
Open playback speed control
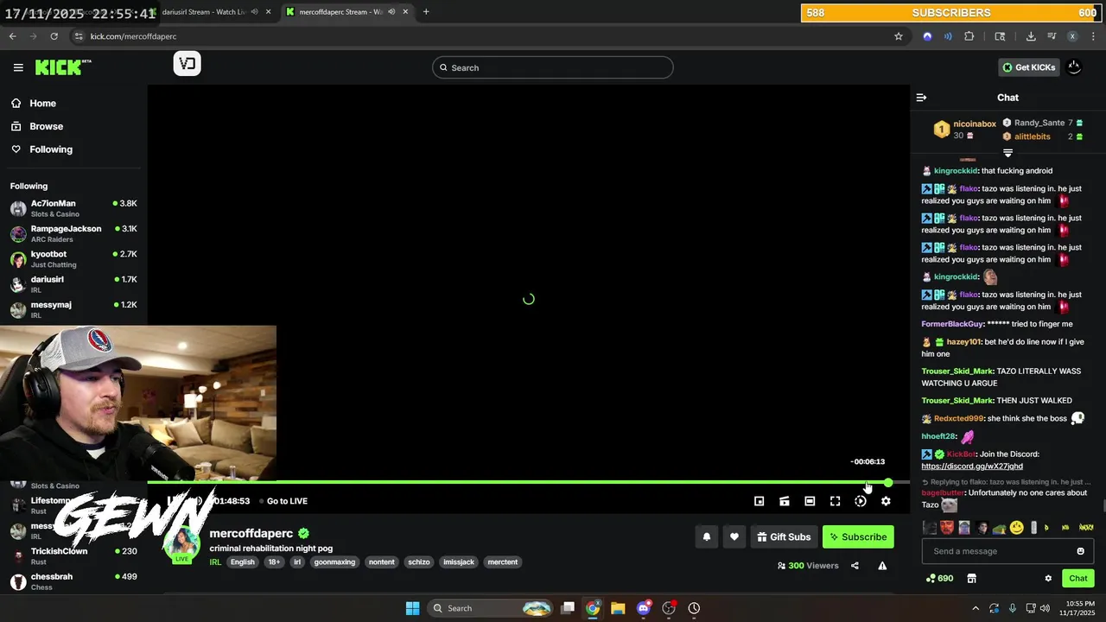860,501
